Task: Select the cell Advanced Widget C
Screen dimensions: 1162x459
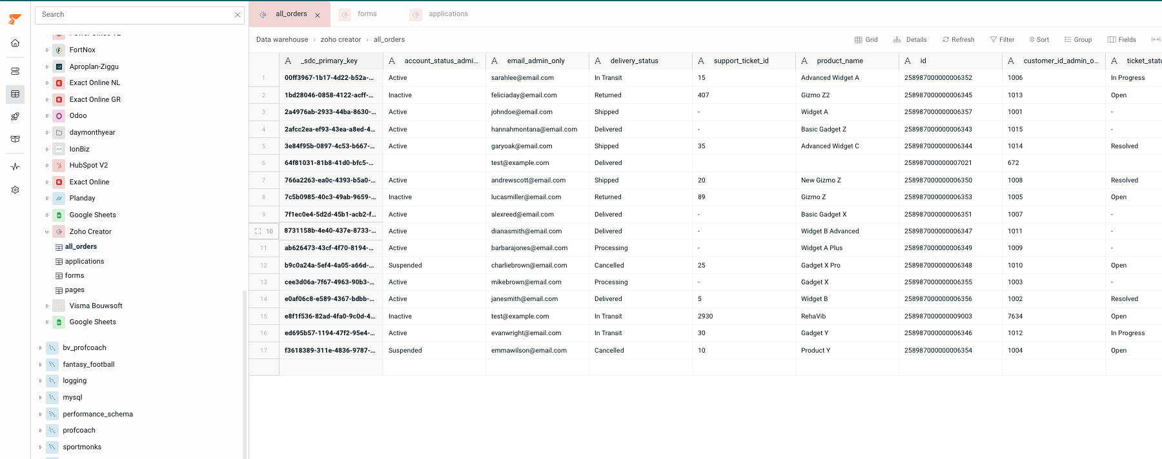Action: pyautogui.click(x=847, y=146)
